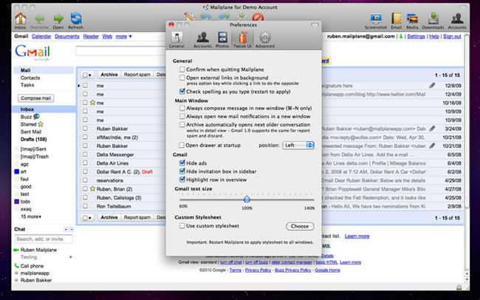Click Gmail text size slider handle
Screen dimensions: 480x300
pyautogui.click(x=247, y=200)
